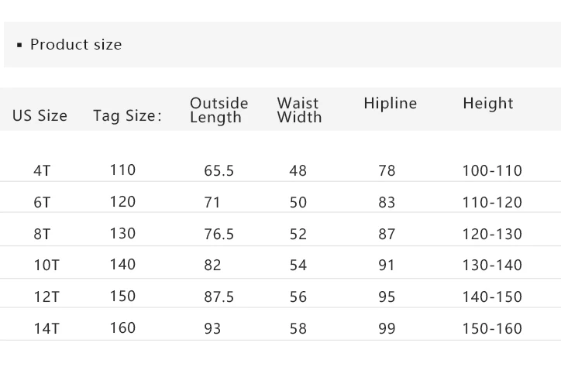Click the Outside Length column header
The image size is (561, 384).
(x=219, y=110)
